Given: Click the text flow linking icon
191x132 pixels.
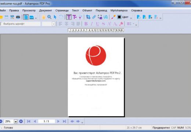Looking at the screenshot, I should [x=106, y=17].
